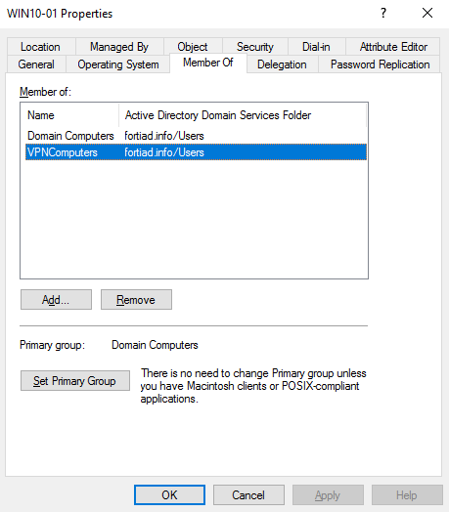Click fortiad.info/Users next to Domain Computers
The width and height of the screenshot is (449, 512).
coord(164,136)
